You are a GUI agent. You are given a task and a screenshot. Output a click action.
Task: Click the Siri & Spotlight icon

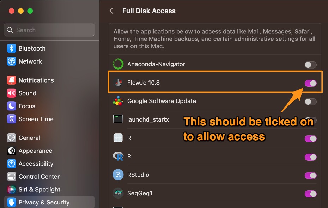(x=12, y=190)
